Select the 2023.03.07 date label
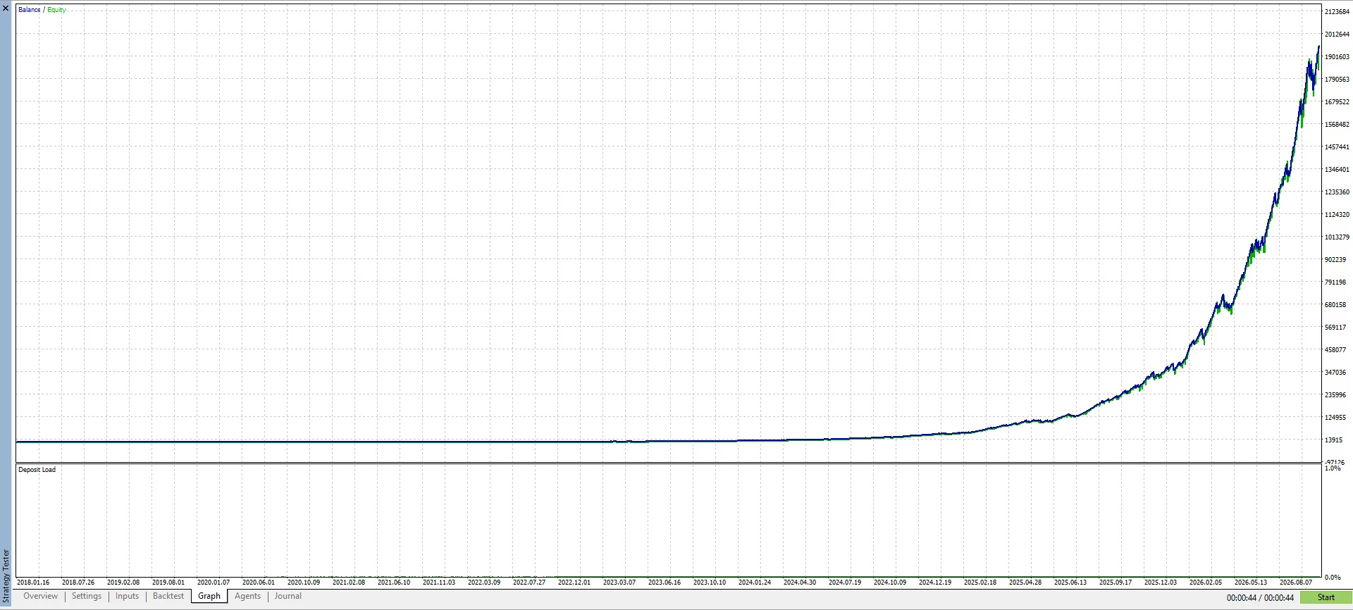 coord(619,583)
